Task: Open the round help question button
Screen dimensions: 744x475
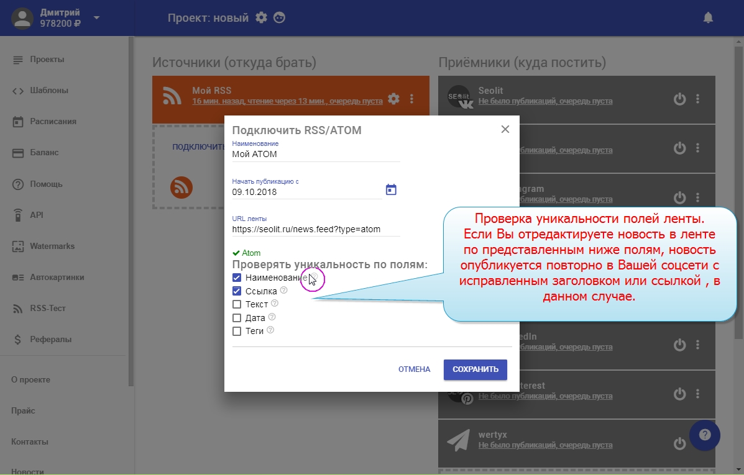Action: 705,435
